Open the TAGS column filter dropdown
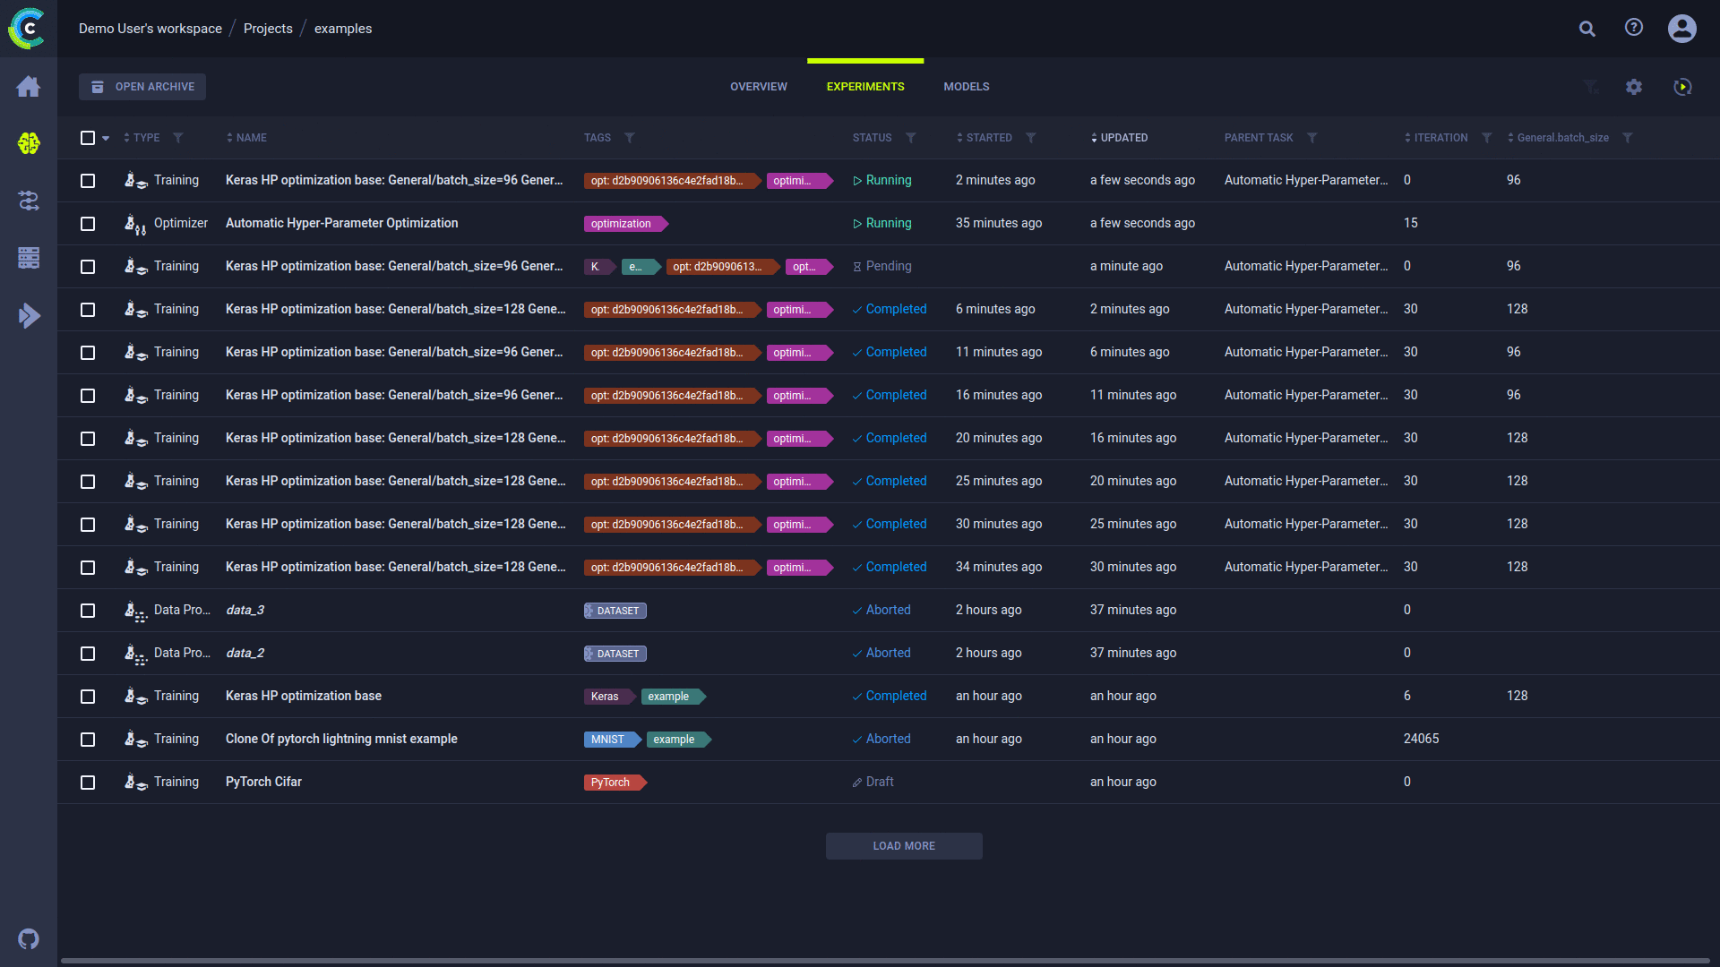The width and height of the screenshot is (1720, 967). [x=631, y=138]
